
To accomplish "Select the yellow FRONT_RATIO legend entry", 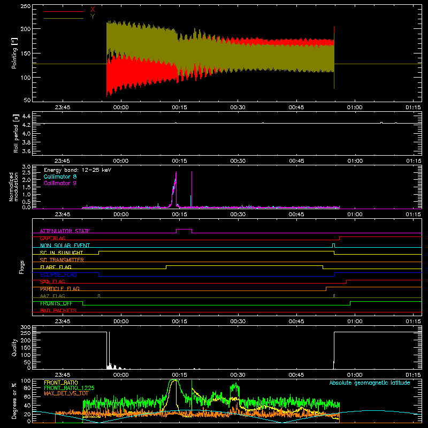I will pyautogui.click(x=61, y=383).
